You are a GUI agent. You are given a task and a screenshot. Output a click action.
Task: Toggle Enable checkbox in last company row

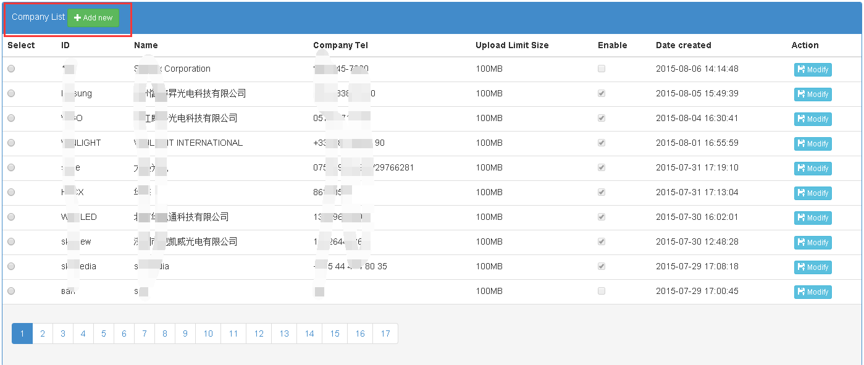(602, 291)
